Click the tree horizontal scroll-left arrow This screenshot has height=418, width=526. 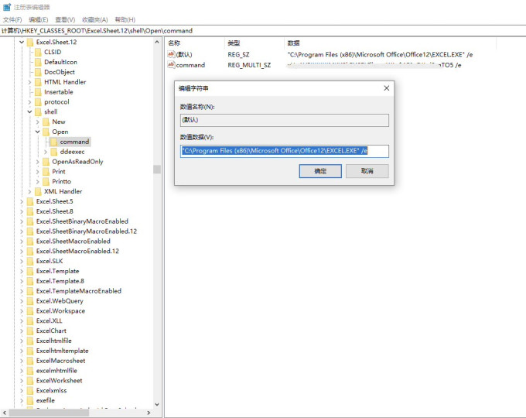pos(5,413)
